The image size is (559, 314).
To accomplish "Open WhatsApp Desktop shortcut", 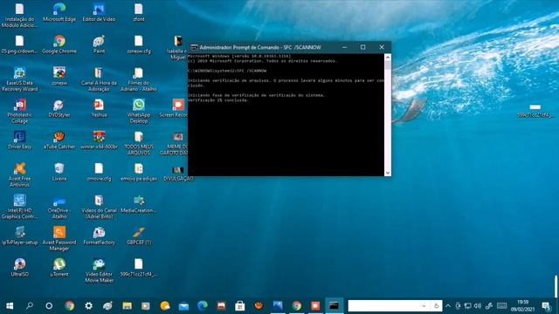I will click(x=139, y=111).
